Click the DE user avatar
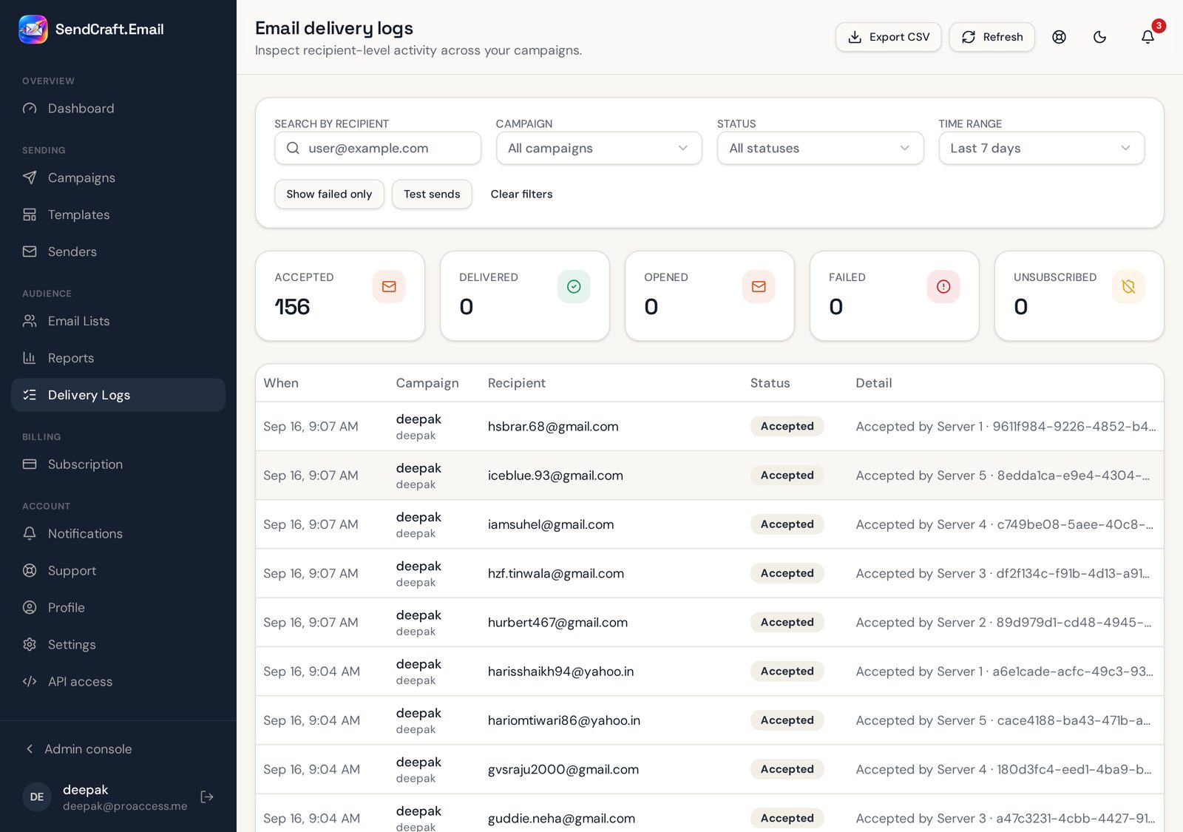This screenshot has height=832, width=1183. pyautogui.click(x=37, y=797)
